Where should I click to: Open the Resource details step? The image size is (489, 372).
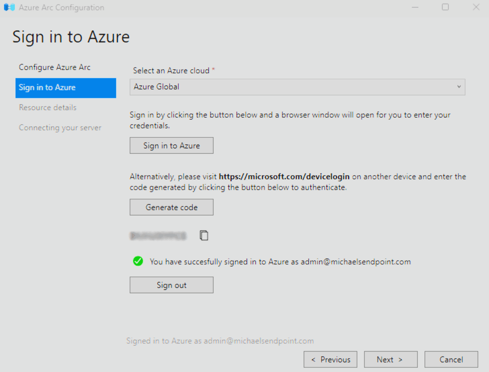click(x=48, y=107)
